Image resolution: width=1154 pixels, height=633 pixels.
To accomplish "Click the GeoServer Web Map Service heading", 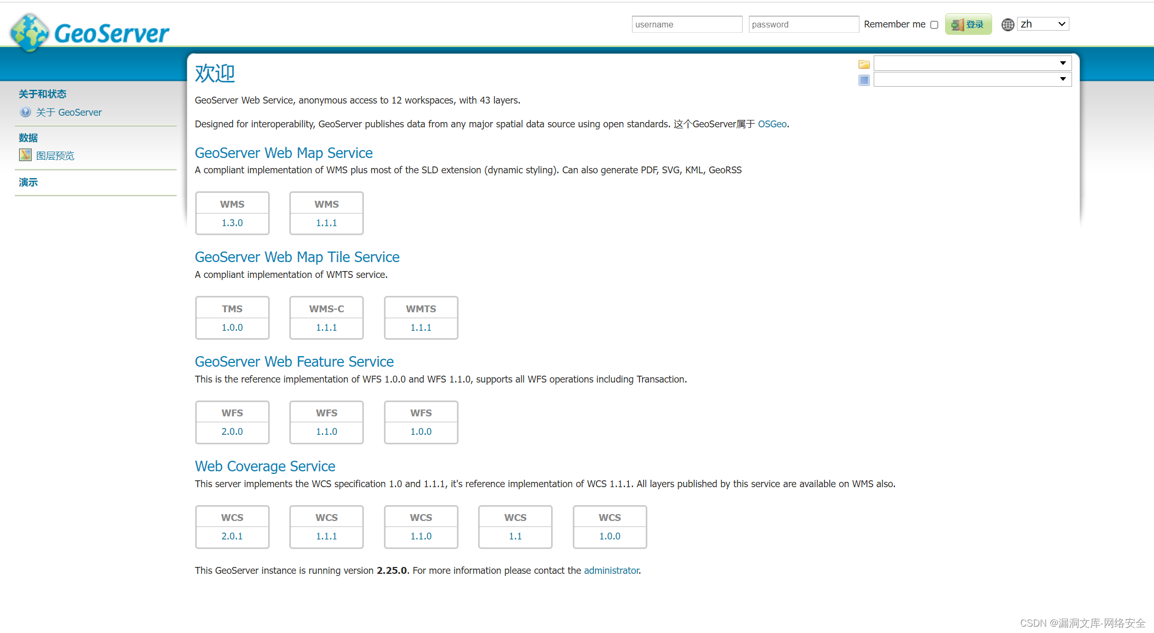I will click(x=283, y=153).
